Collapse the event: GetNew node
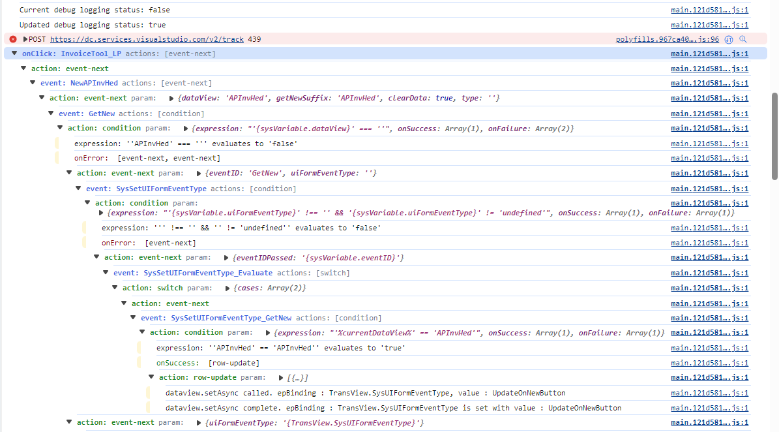 click(x=51, y=113)
